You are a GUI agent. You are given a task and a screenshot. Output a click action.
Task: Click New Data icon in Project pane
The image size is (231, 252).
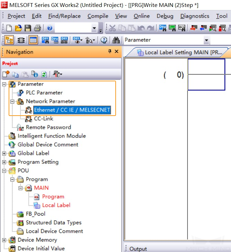pyautogui.click(x=6, y=74)
